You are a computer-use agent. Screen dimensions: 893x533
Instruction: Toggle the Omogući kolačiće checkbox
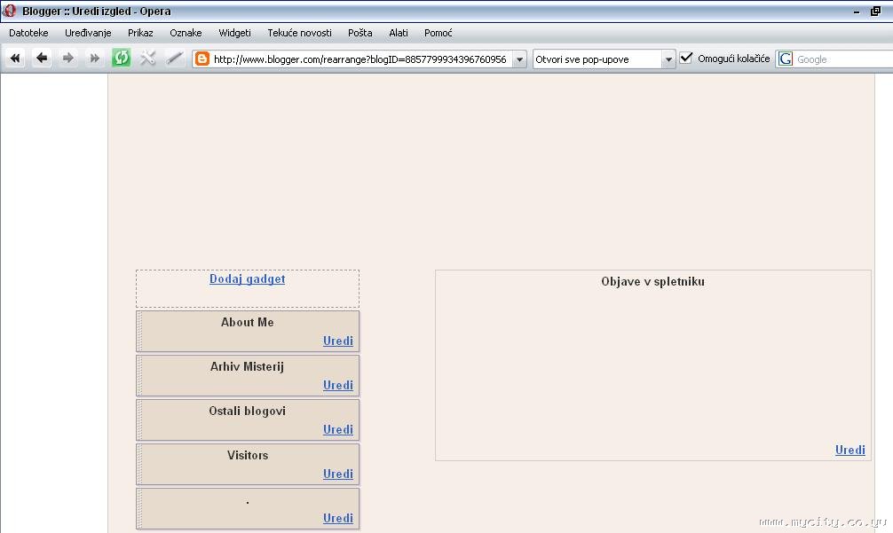(x=686, y=58)
